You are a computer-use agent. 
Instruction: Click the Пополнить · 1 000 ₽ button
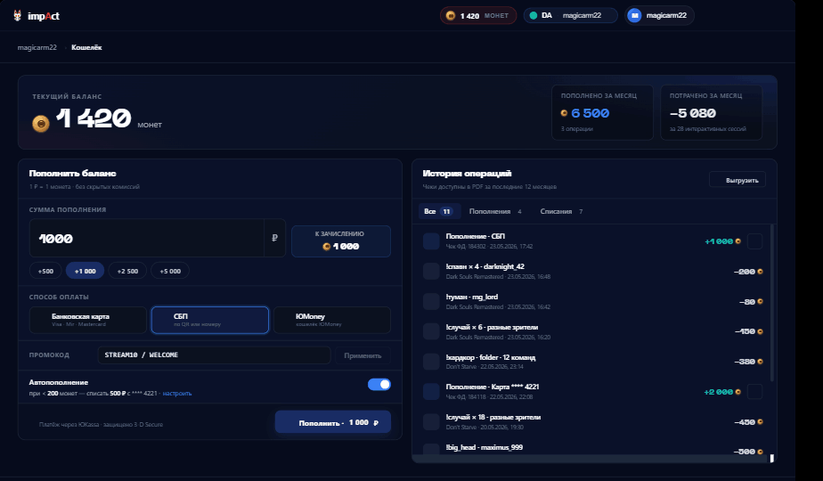(333, 422)
